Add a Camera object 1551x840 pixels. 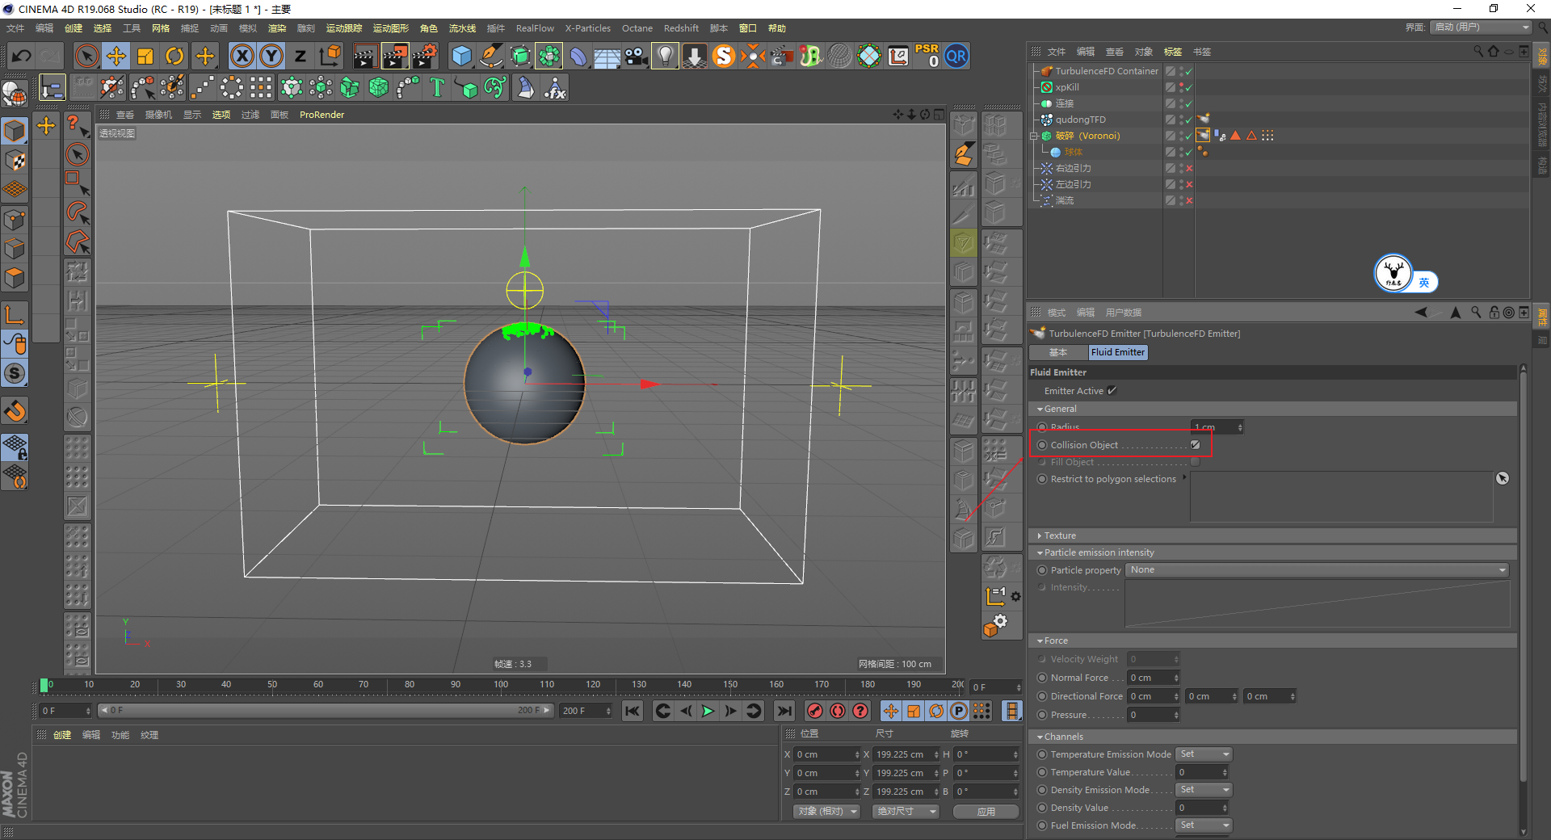pyautogui.click(x=637, y=57)
